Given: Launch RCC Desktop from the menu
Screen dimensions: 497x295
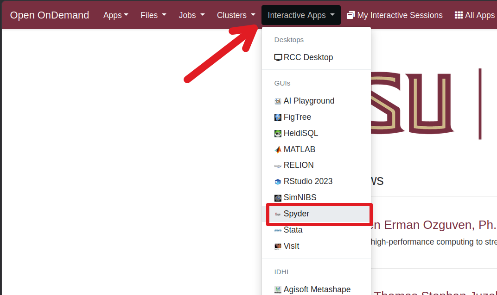Looking at the screenshot, I should 316,57.
